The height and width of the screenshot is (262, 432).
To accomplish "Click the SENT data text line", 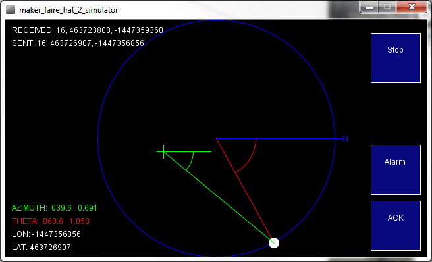I will pyautogui.click(x=78, y=43).
